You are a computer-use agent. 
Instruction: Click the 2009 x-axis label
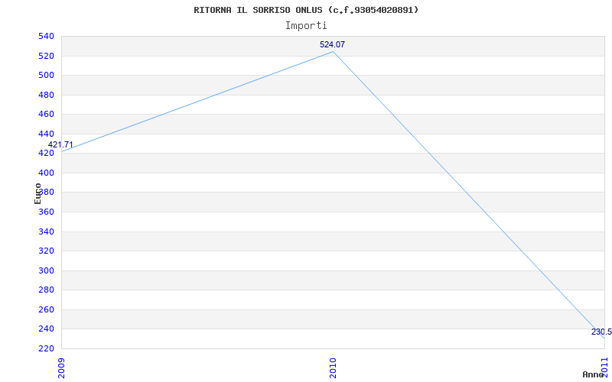(61, 367)
